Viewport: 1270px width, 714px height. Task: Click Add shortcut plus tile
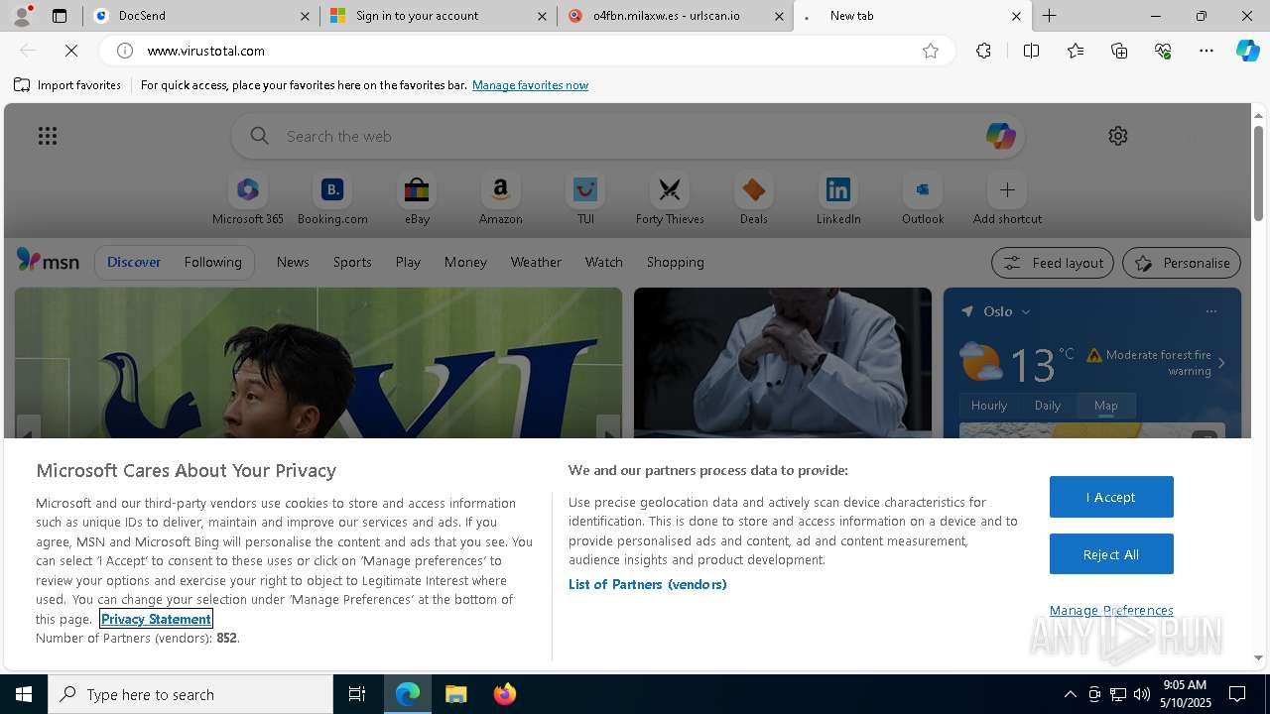coord(1007,198)
